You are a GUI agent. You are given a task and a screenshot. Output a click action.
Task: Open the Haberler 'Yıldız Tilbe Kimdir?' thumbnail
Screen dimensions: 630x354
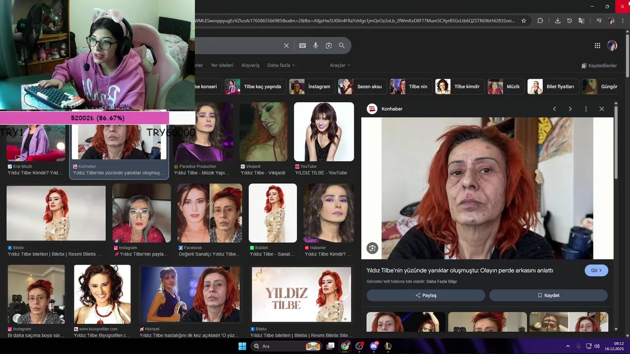tap(328, 213)
